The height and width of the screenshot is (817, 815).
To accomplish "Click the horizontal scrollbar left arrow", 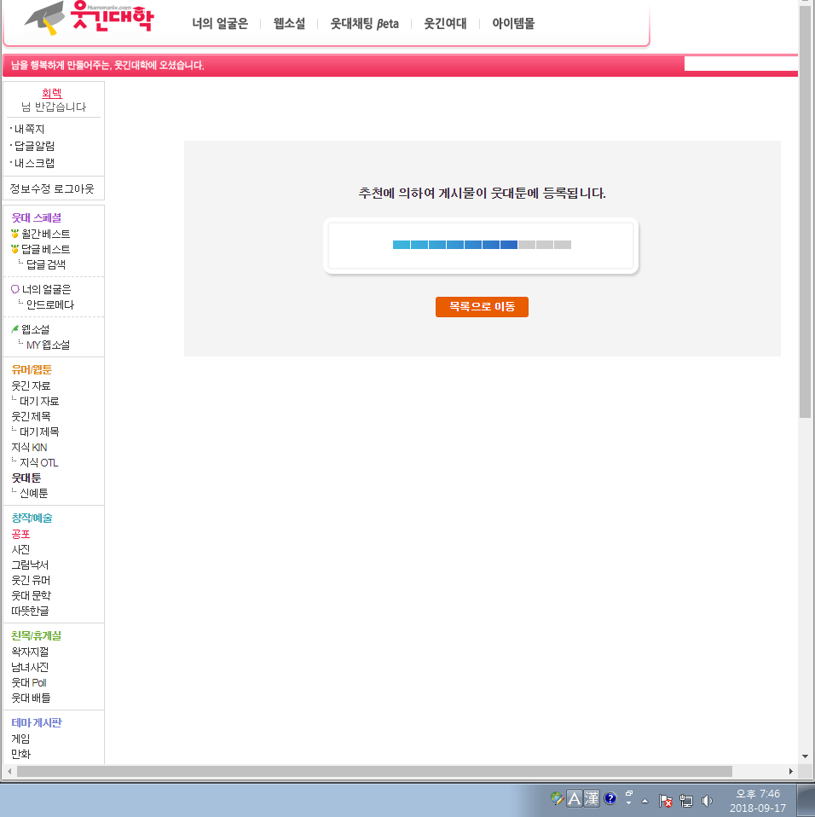I will tap(9, 771).
